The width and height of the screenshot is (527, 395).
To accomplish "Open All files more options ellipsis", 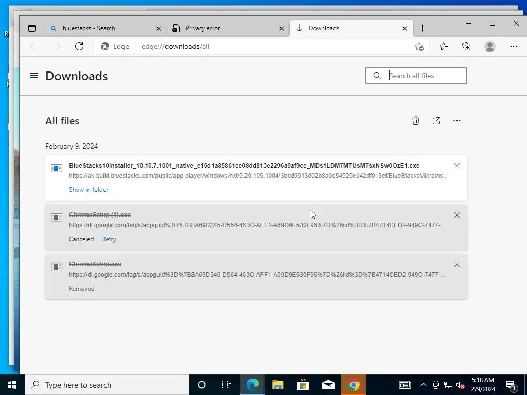I will coord(457,121).
